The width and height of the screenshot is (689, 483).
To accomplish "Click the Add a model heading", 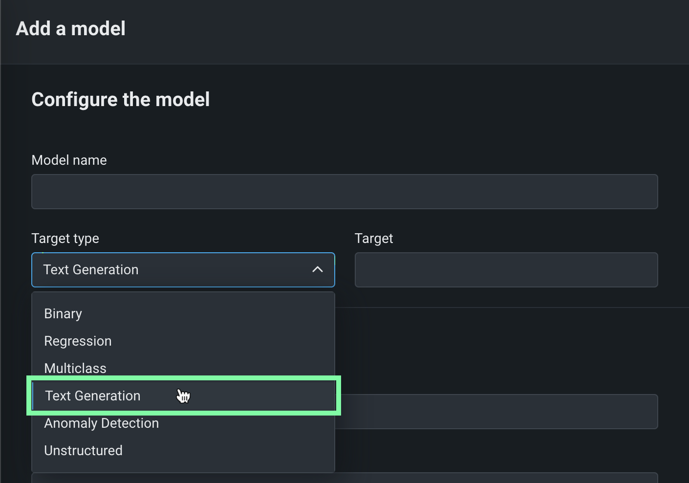I will tap(71, 29).
